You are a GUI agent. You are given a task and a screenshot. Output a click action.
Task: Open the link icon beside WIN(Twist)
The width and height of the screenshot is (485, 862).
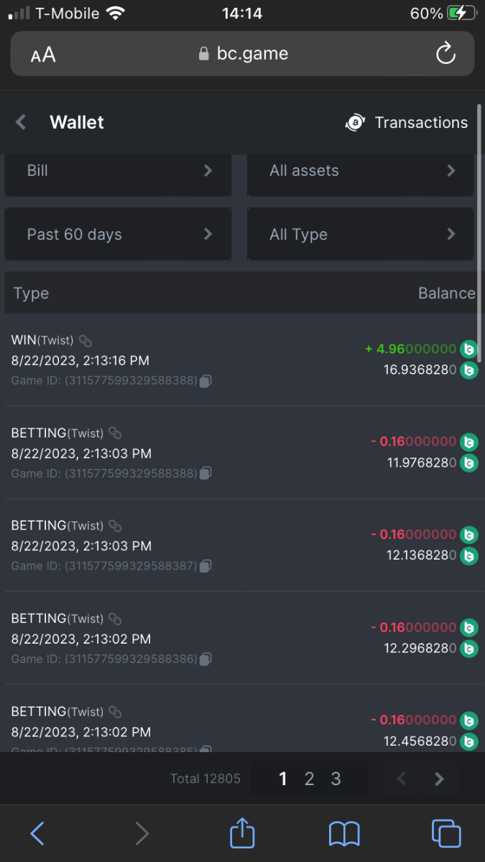point(86,340)
